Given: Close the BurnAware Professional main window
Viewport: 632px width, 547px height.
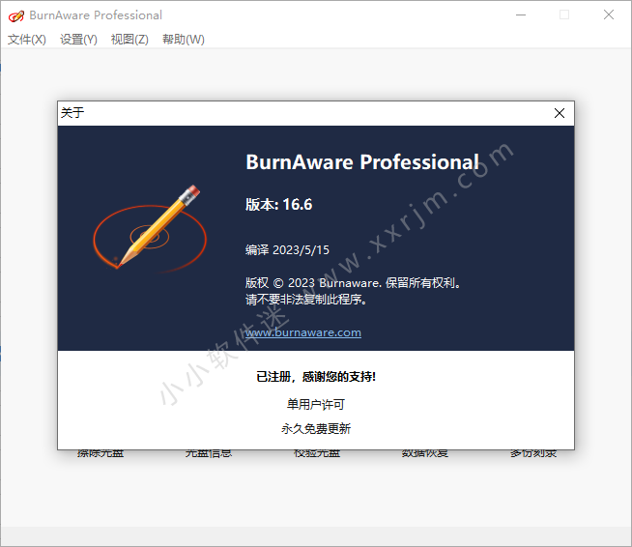Looking at the screenshot, I should coord(608,14).
